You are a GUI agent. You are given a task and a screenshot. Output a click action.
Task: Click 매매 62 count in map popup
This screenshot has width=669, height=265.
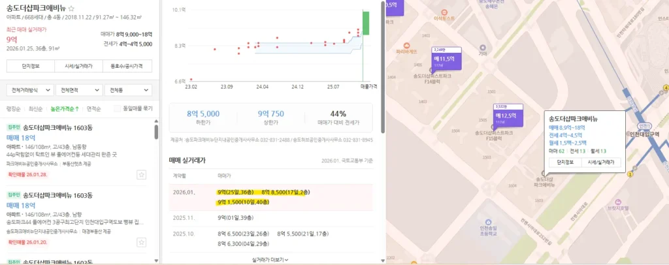[557, 151]
